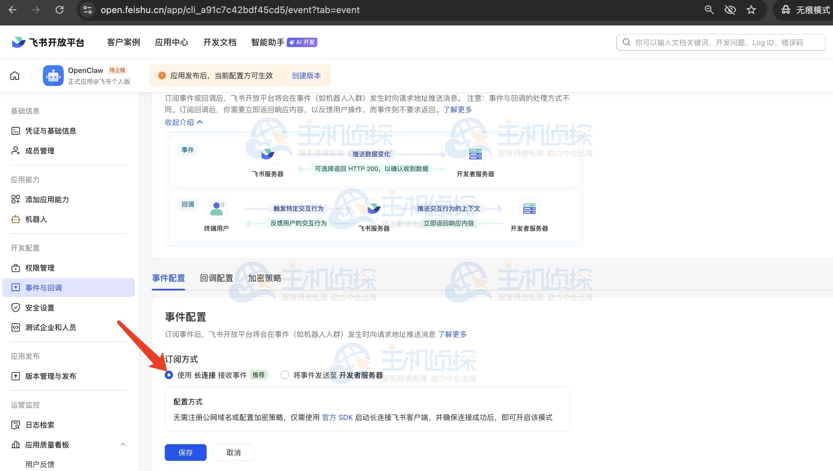Open 权限管理 settings
This screenshot has height=471, width=833.
click(x=40, y=268)
